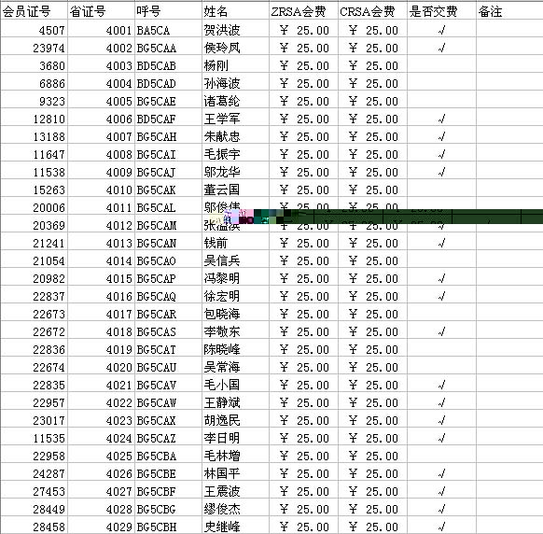543x534 pixels.
Task: Click callsign cell BA5CA
Action: click(168, 28)
